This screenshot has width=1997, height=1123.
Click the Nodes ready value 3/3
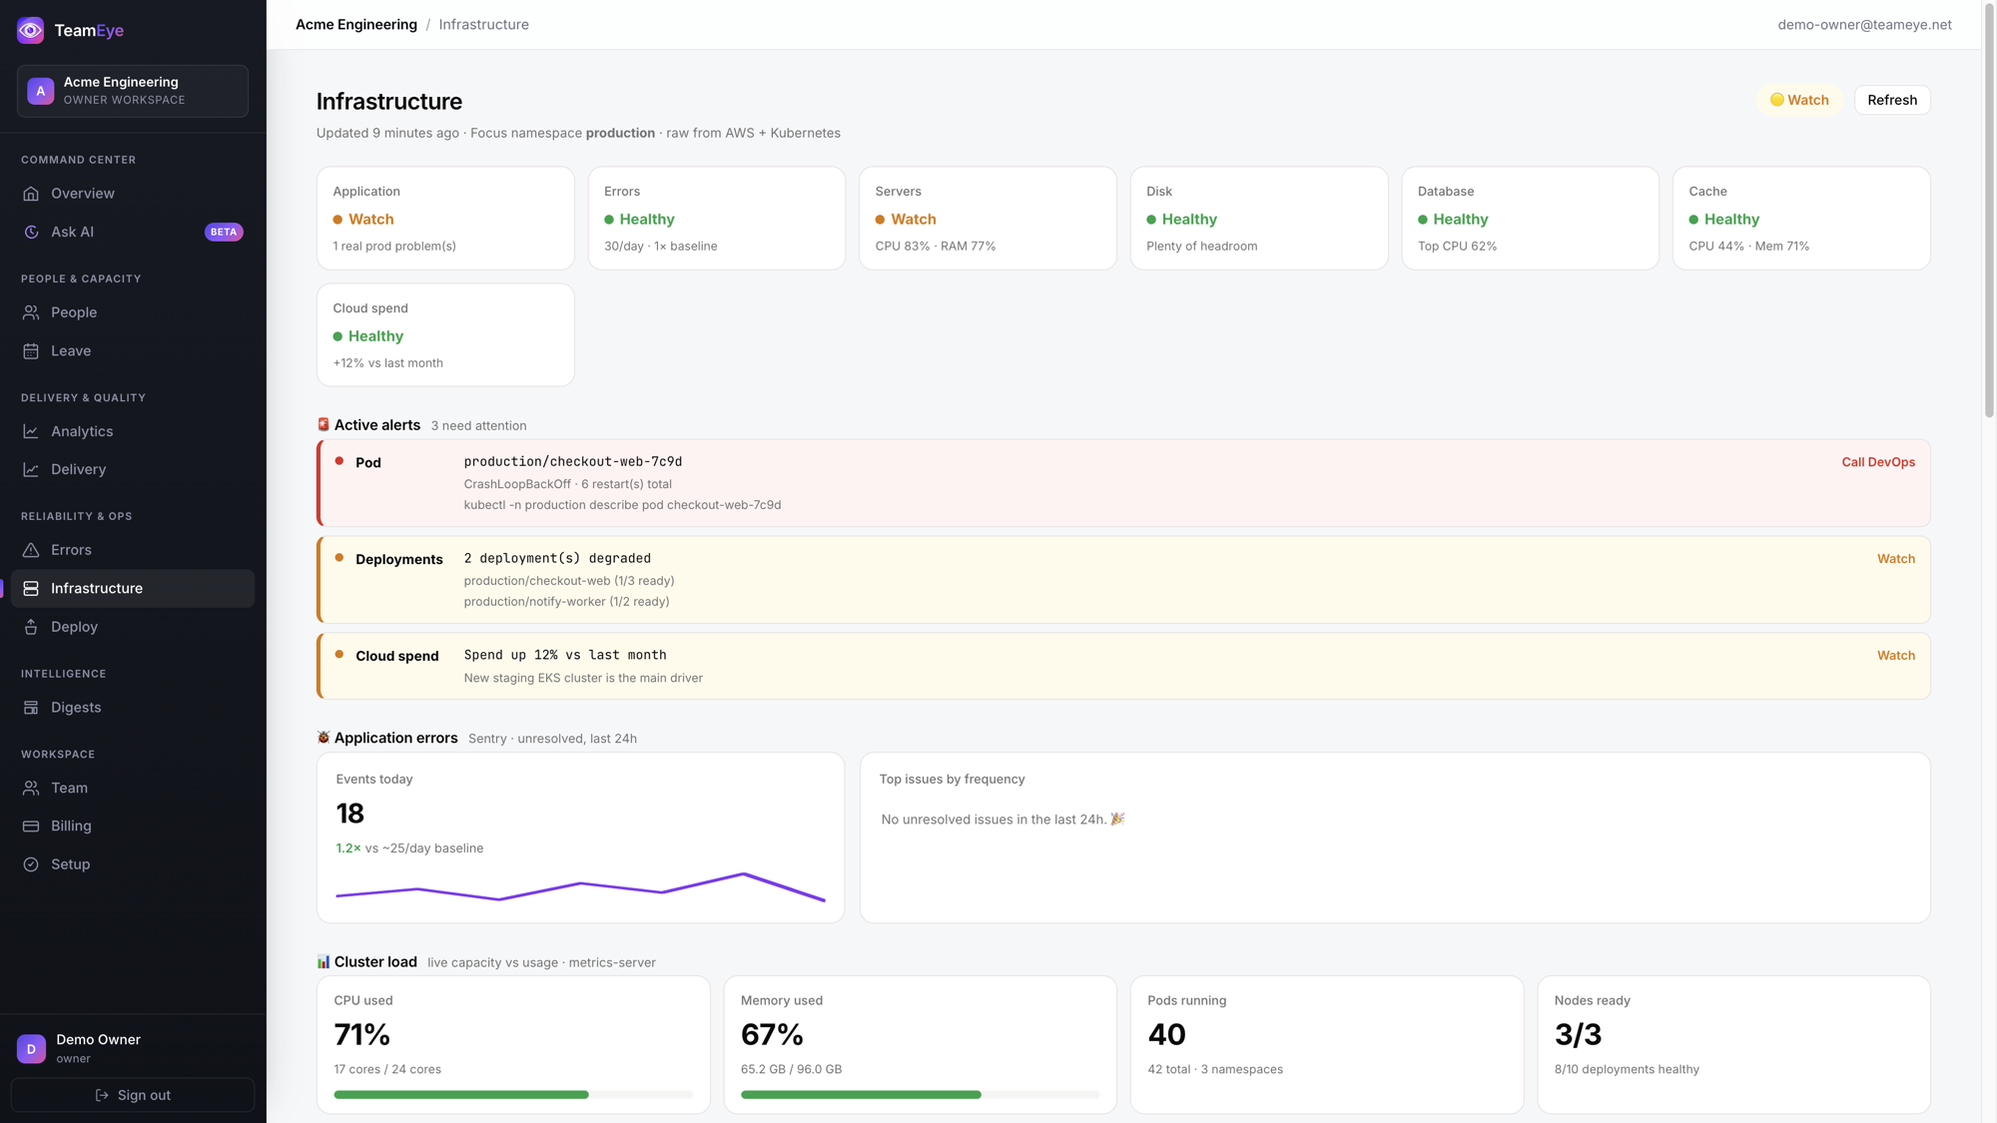(x=1578, y=1034)
